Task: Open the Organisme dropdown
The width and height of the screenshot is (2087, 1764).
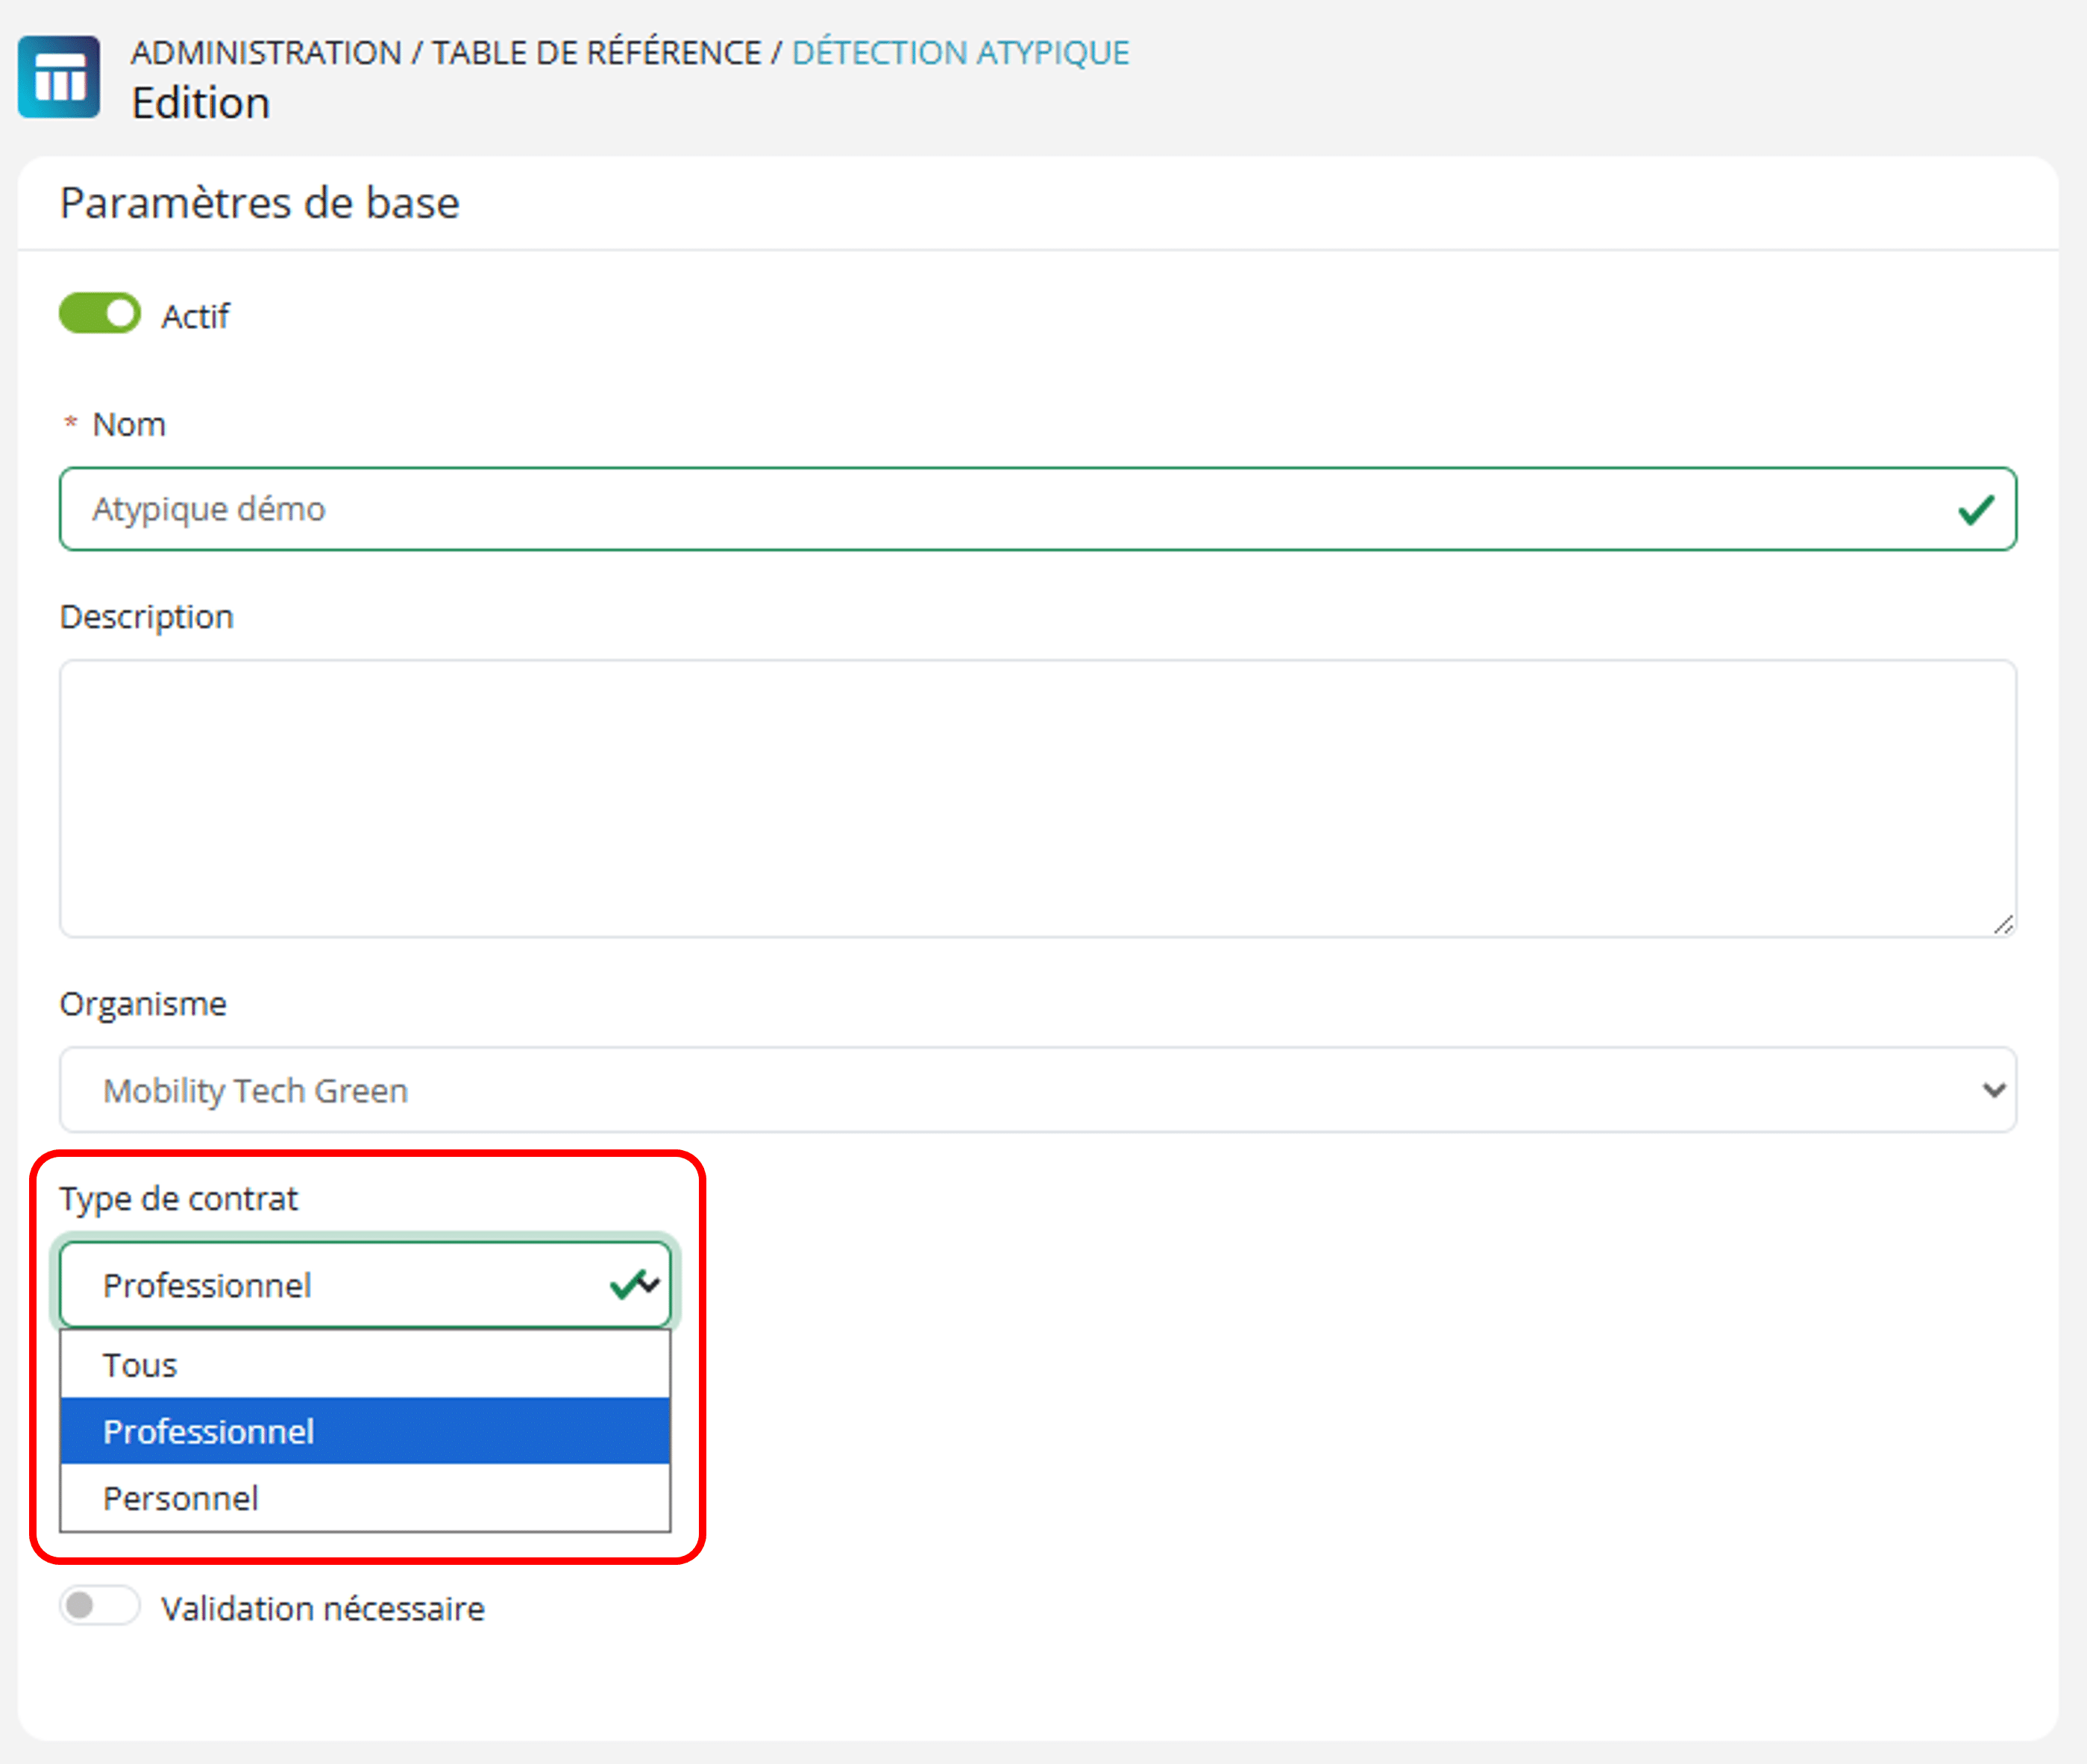Action: coord(1038,1090)
